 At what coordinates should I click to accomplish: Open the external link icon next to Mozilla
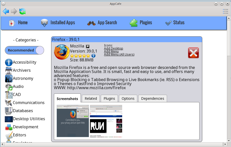(88, 46)
